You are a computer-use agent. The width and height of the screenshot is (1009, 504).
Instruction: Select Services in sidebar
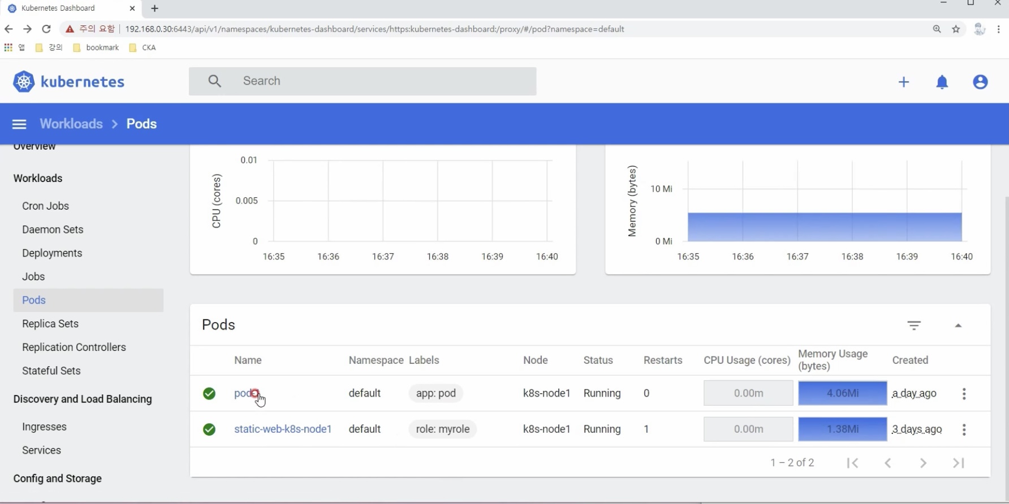point(41,451)
